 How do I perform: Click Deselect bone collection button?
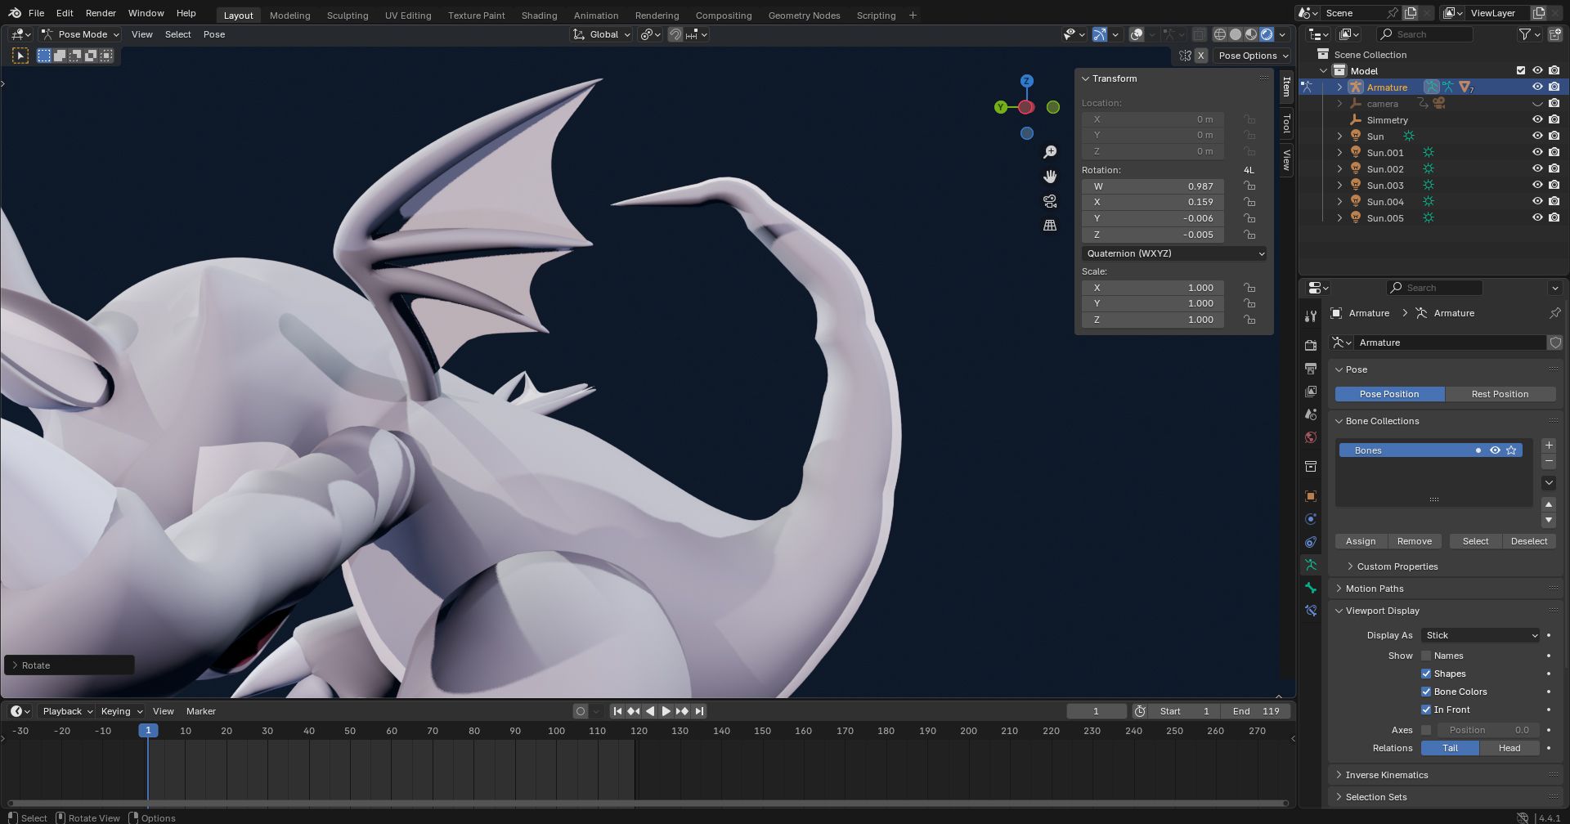1528,541
